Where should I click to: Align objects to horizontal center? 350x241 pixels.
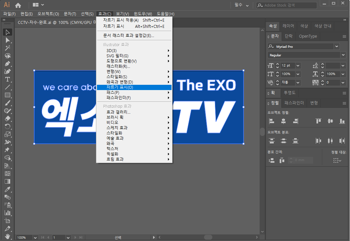283,121
